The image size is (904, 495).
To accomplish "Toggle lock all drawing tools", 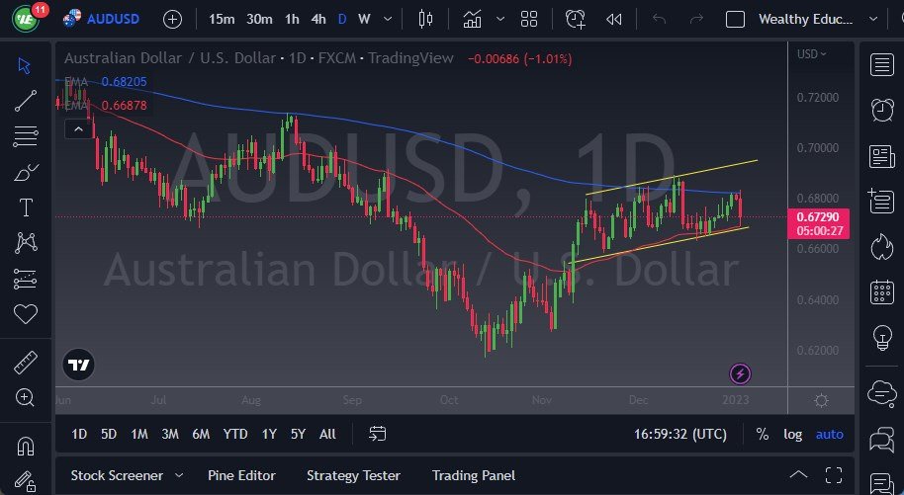I will [x=26, y=481].
